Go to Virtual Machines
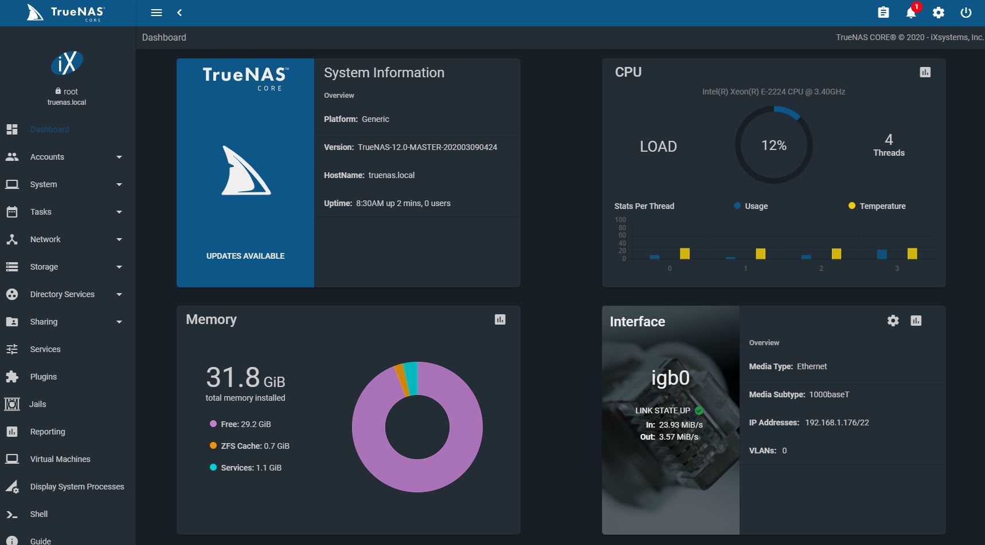 point(60,459)
